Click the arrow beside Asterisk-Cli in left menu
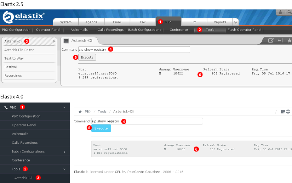 click(54, 41)
